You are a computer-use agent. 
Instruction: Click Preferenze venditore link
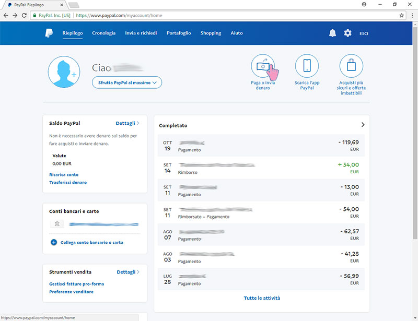71,292
